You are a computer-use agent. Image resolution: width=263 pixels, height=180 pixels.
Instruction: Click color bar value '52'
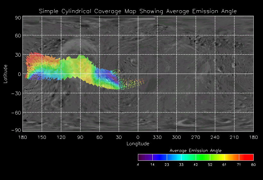point(210,165)
